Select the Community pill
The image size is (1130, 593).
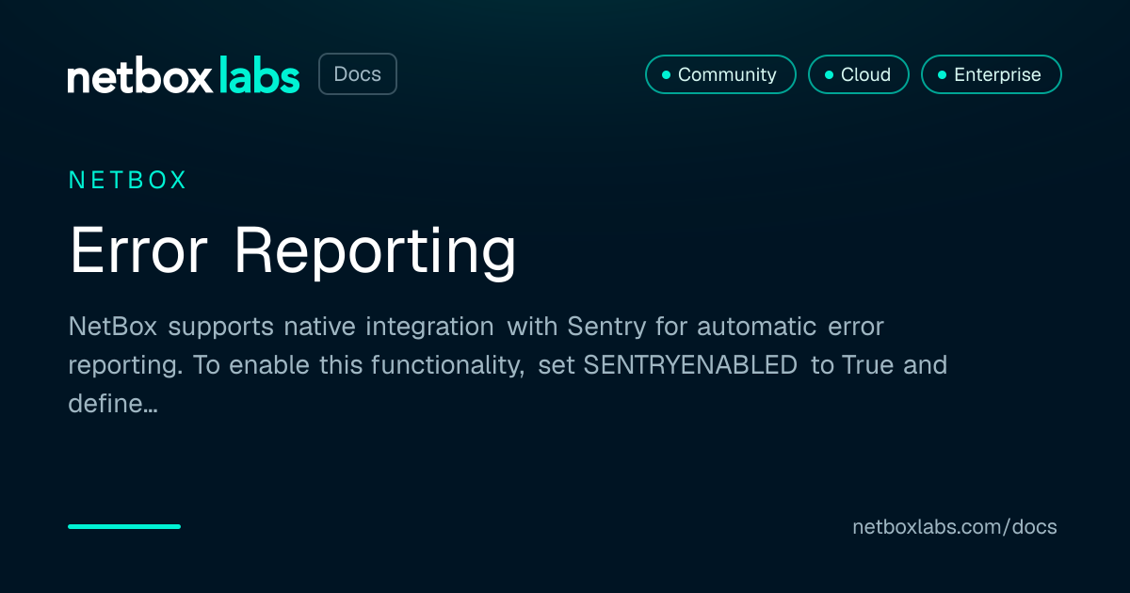tap(720, 74)
